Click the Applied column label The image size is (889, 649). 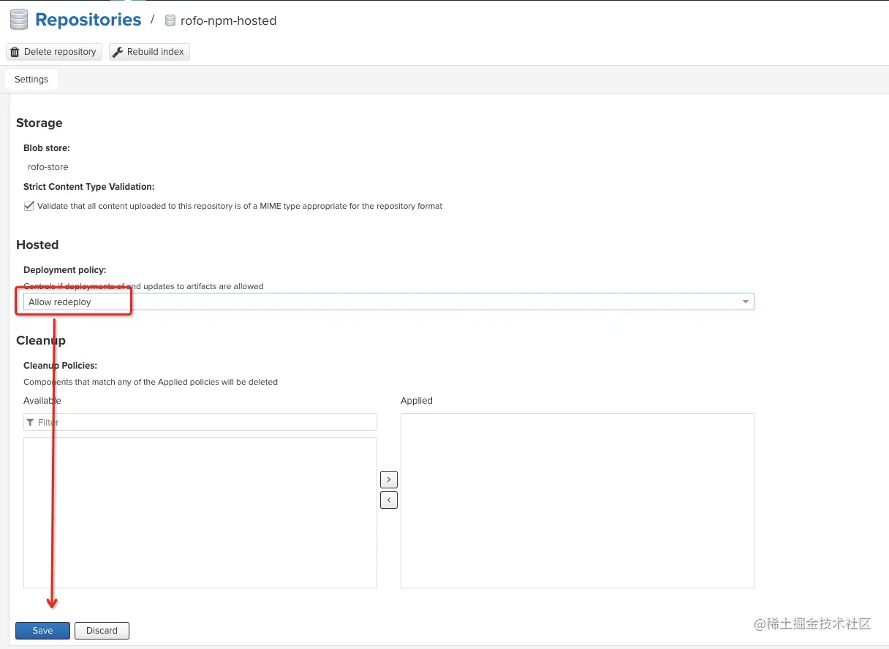tap(417, 401)
